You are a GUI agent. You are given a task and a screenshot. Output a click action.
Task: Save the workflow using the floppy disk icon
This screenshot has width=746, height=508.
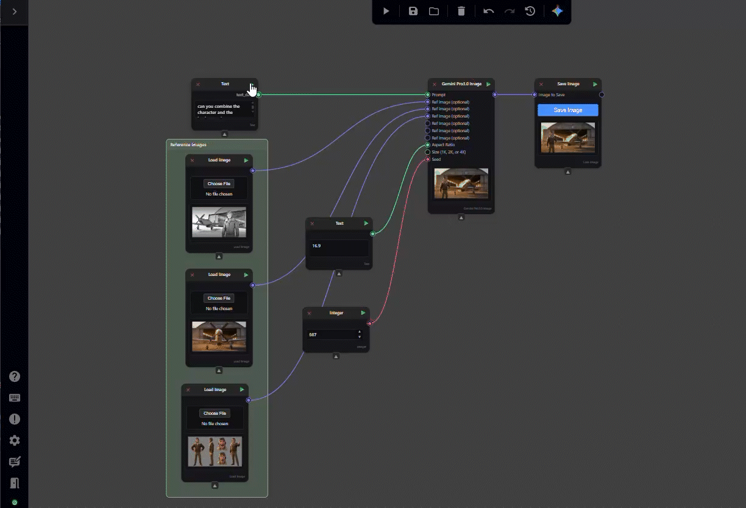413,11
